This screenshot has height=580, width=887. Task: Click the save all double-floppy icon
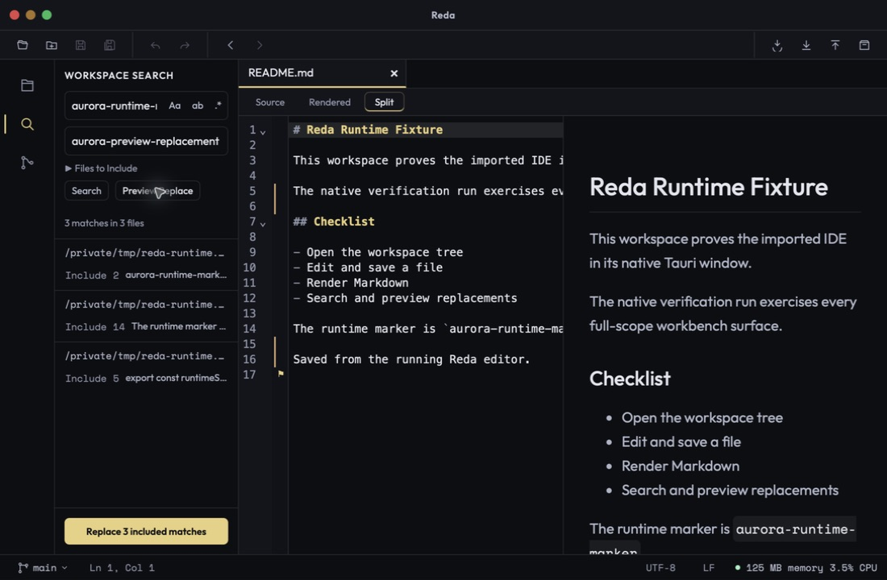pyautogui.click(x=110, y=45)
